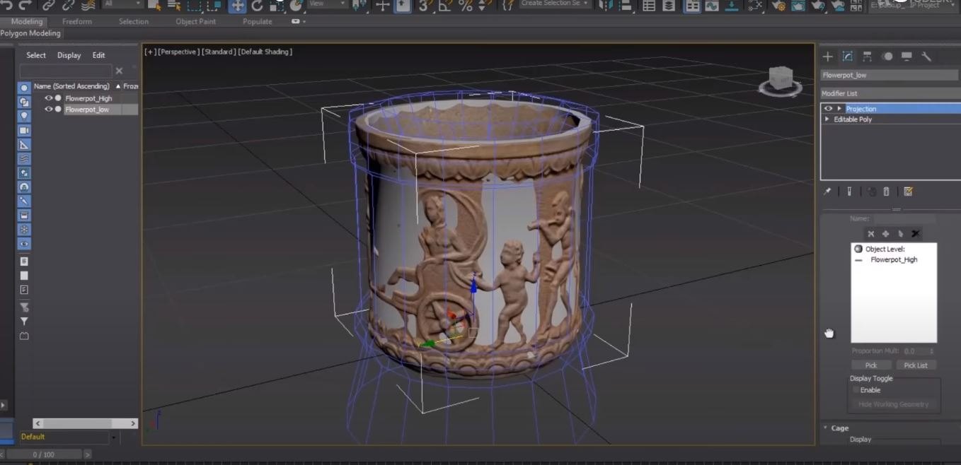Open the Display menu in Scene Explorer
The image size is (961, 465).
[69, 55]
